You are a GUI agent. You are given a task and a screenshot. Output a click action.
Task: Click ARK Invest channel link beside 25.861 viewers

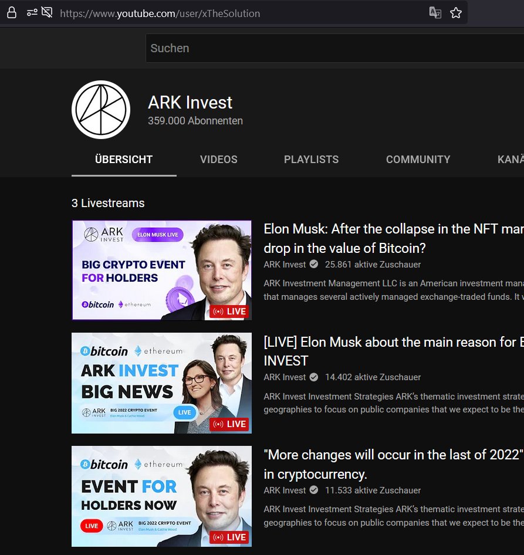click(285, 265)
